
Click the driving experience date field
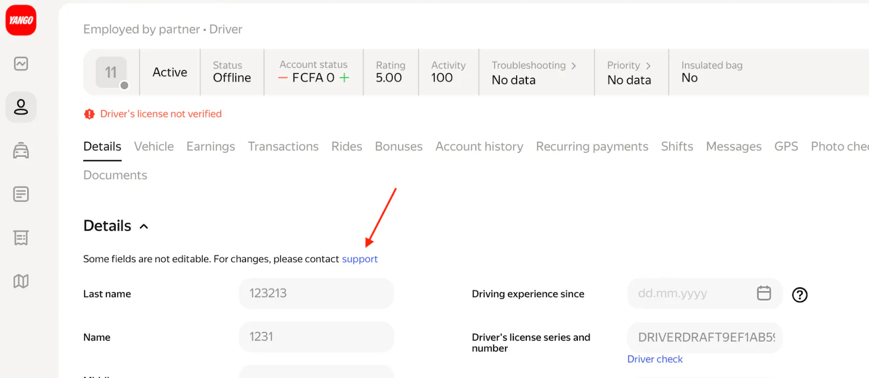[704, 293]
